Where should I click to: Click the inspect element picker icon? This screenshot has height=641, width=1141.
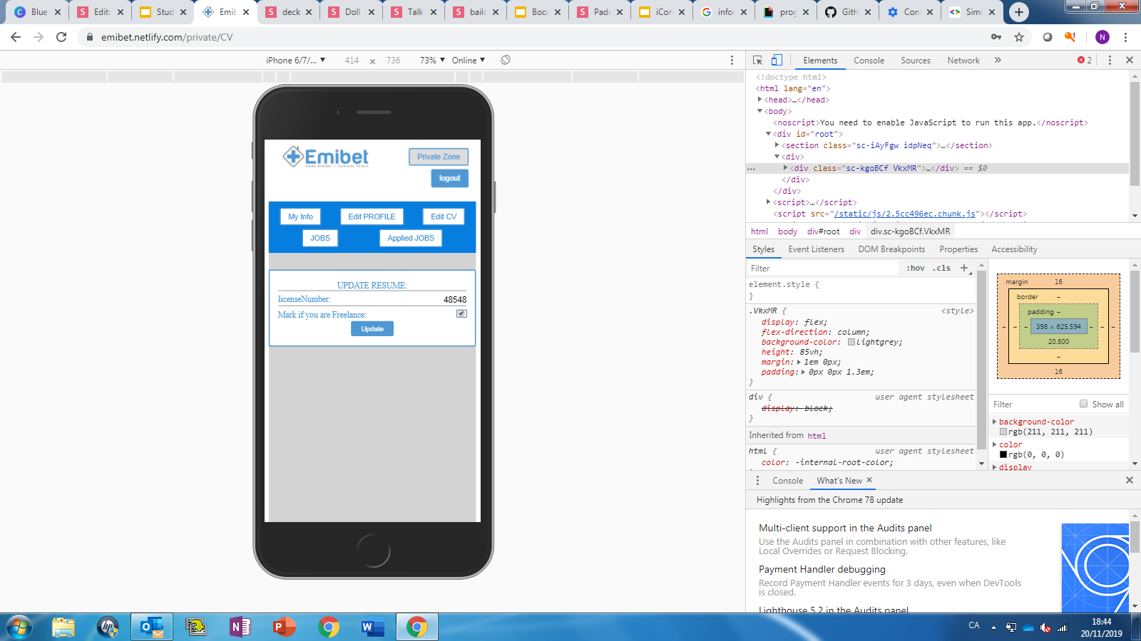(757, 61)
